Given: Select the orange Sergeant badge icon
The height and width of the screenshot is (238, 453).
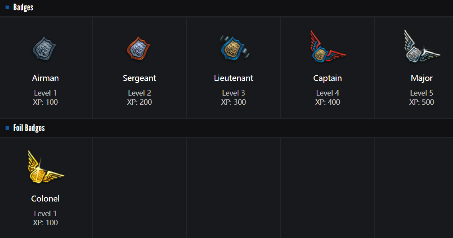Looking at the screenshot, I should (x=139, y=49).
